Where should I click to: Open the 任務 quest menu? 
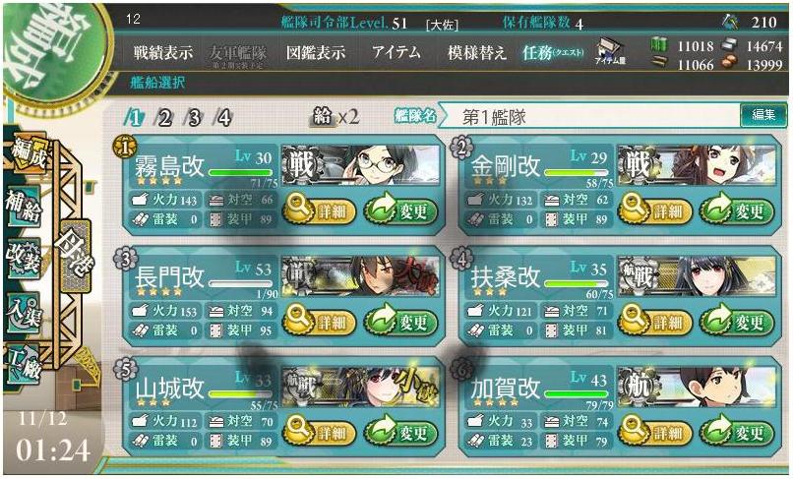(553, 51)
